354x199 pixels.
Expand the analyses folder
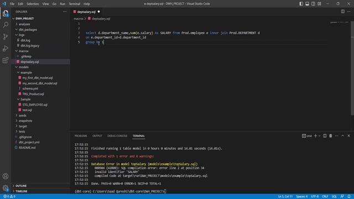pyautogui.click(x=24, y=24)
